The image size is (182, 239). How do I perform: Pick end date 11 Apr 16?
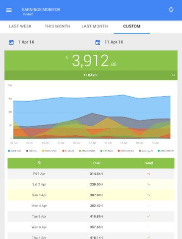(114, 42)
